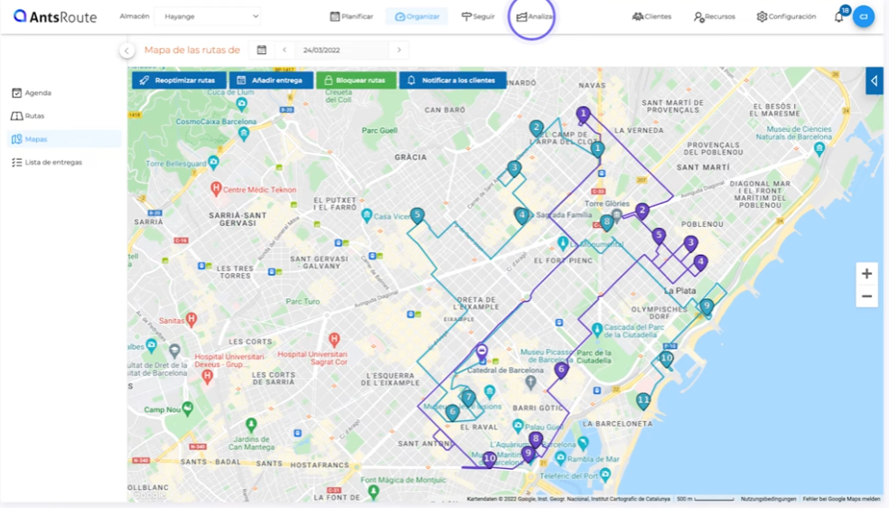Open the user account avatar
Viewport: 889px width, 508px height.
[864, 16]
